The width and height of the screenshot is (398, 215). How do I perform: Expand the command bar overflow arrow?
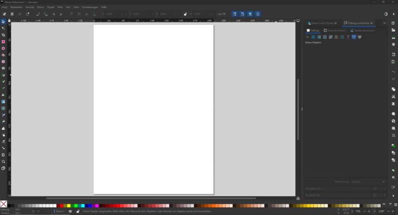(393, 196)
